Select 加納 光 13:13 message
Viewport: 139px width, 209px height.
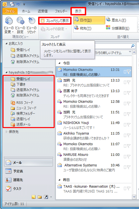click(94, 83)
